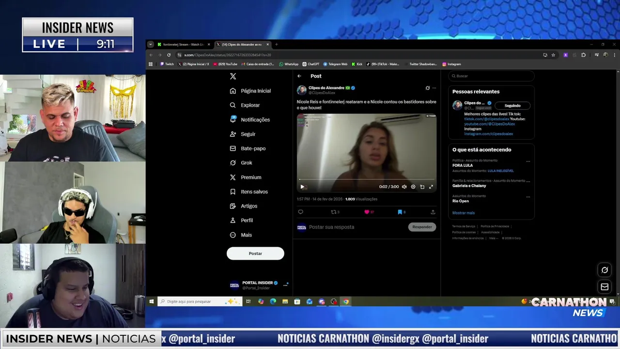Open Bate-papo in the sidebar
This screenshot has width=620, height=349.
(248, 148)
